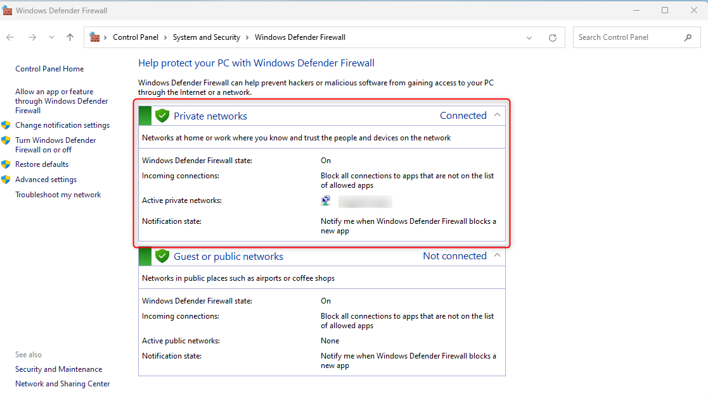The image size is (708, 399).
Task: Open the address bar history dropdown
Action: pyautogui.click(x=529, y=38)
